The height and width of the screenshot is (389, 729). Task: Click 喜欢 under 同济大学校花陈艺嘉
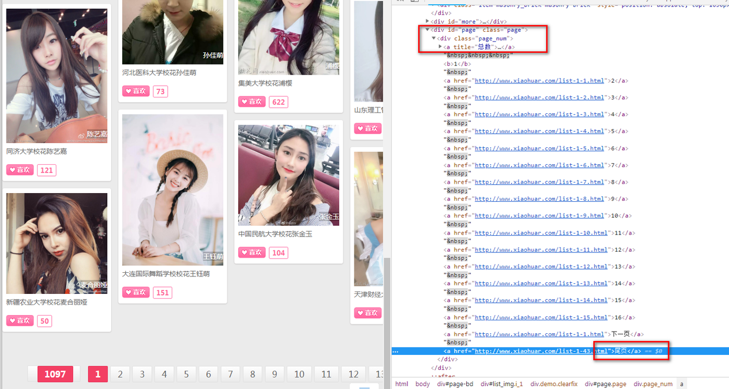20,170
